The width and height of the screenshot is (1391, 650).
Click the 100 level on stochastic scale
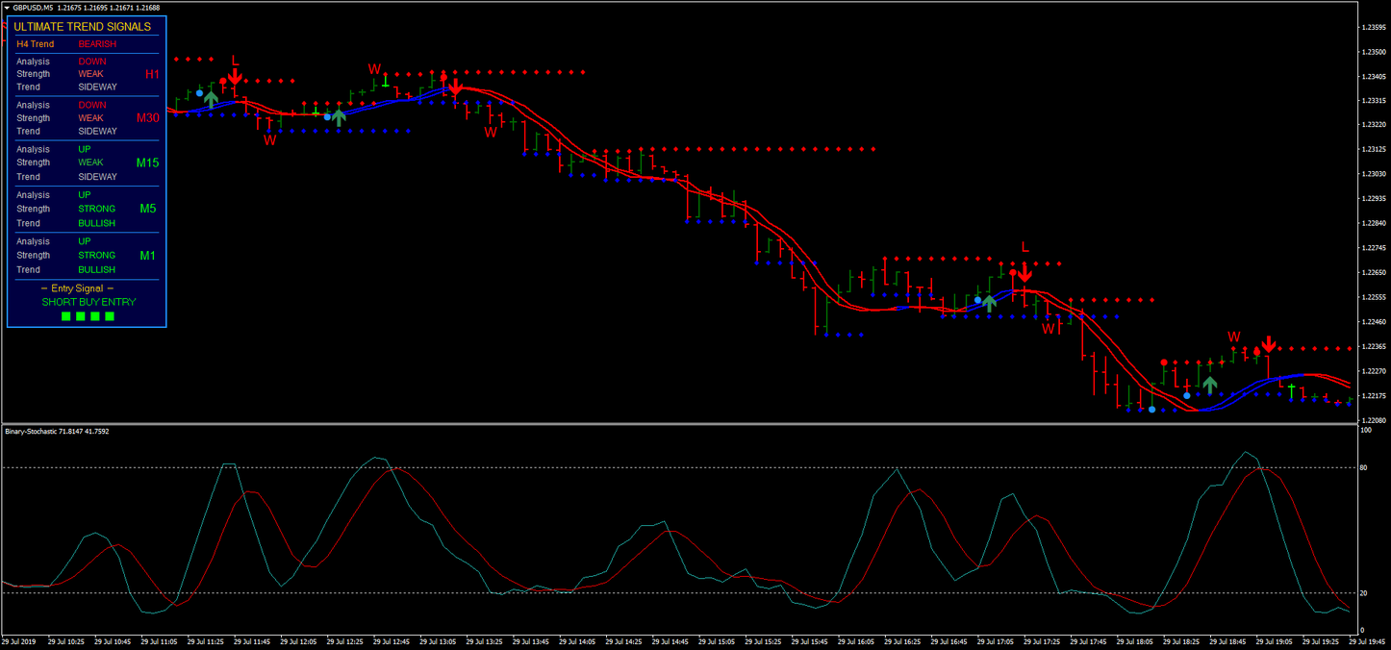pyautogui.click(x=1366, y=431)
